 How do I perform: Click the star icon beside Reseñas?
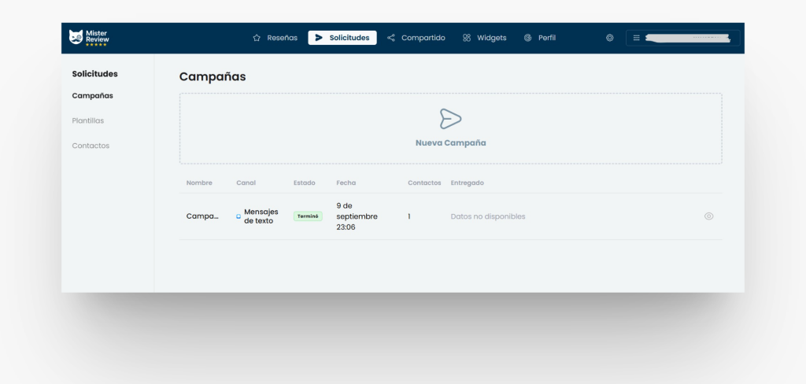(x=257, y=38)
